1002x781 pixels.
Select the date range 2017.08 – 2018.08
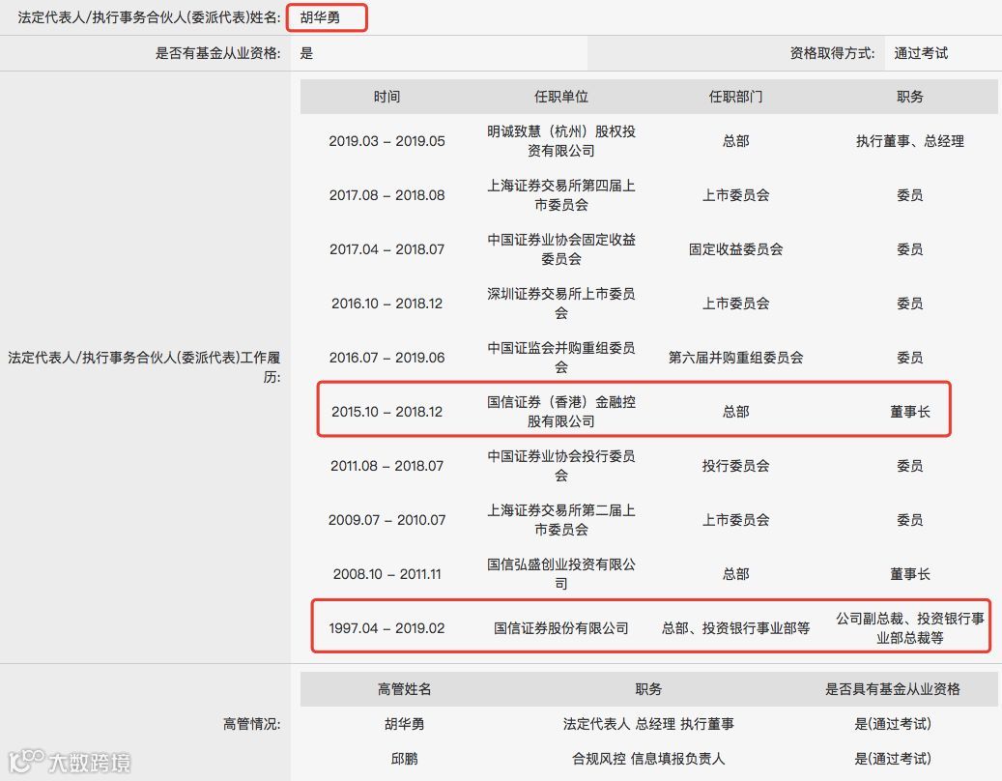point(386,195)
